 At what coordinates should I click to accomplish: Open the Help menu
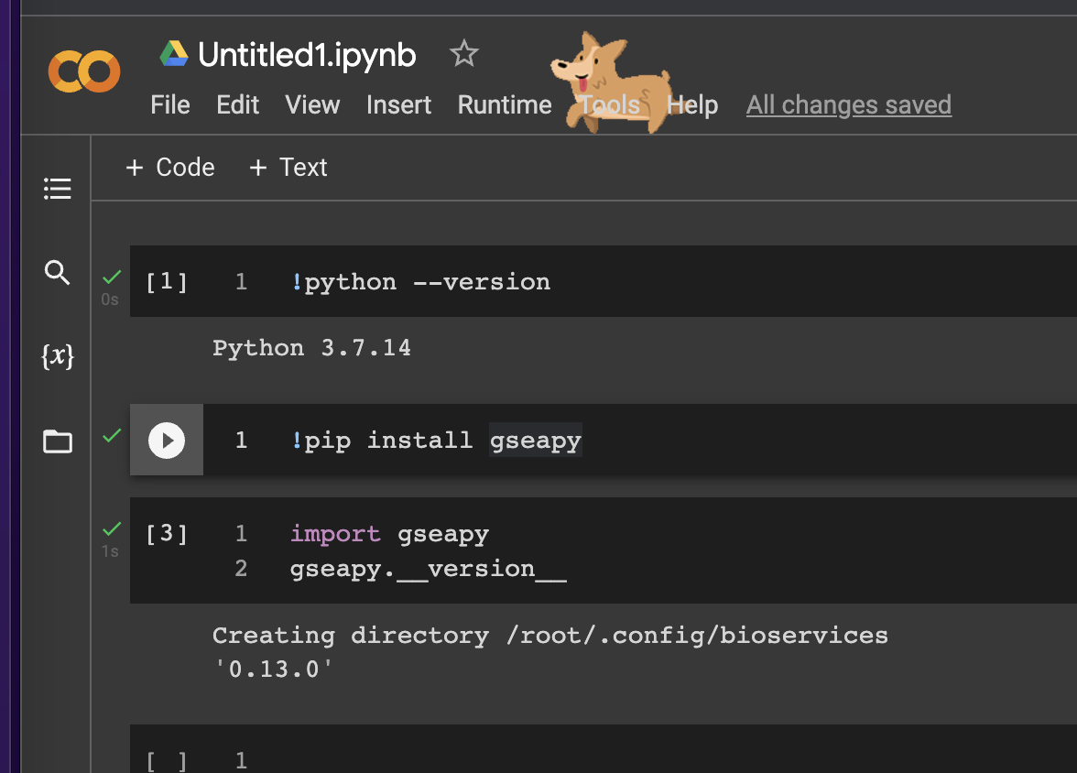[692, 104]
